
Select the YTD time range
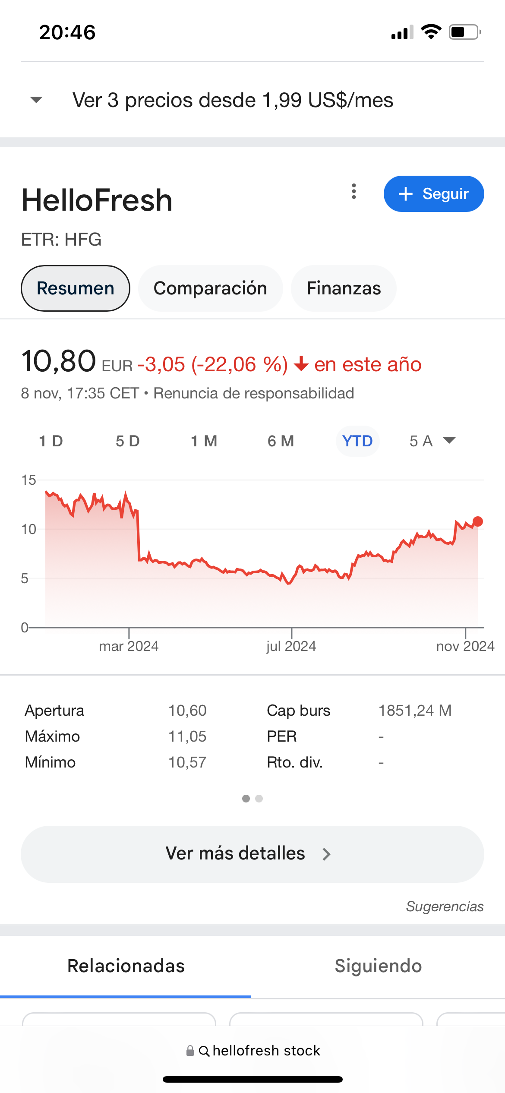click(x=357, y=441)
